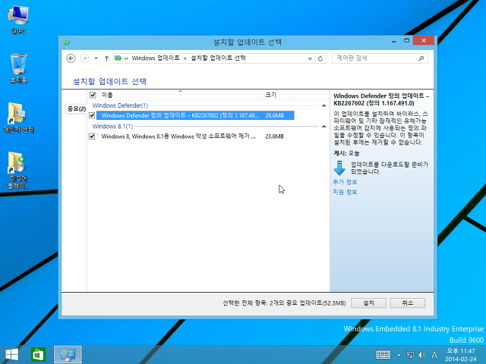The height and width of the screenshot is (364, 486).
Task: Open the 휴지통 recycle bin icon
Action: (x=18, y=69)
